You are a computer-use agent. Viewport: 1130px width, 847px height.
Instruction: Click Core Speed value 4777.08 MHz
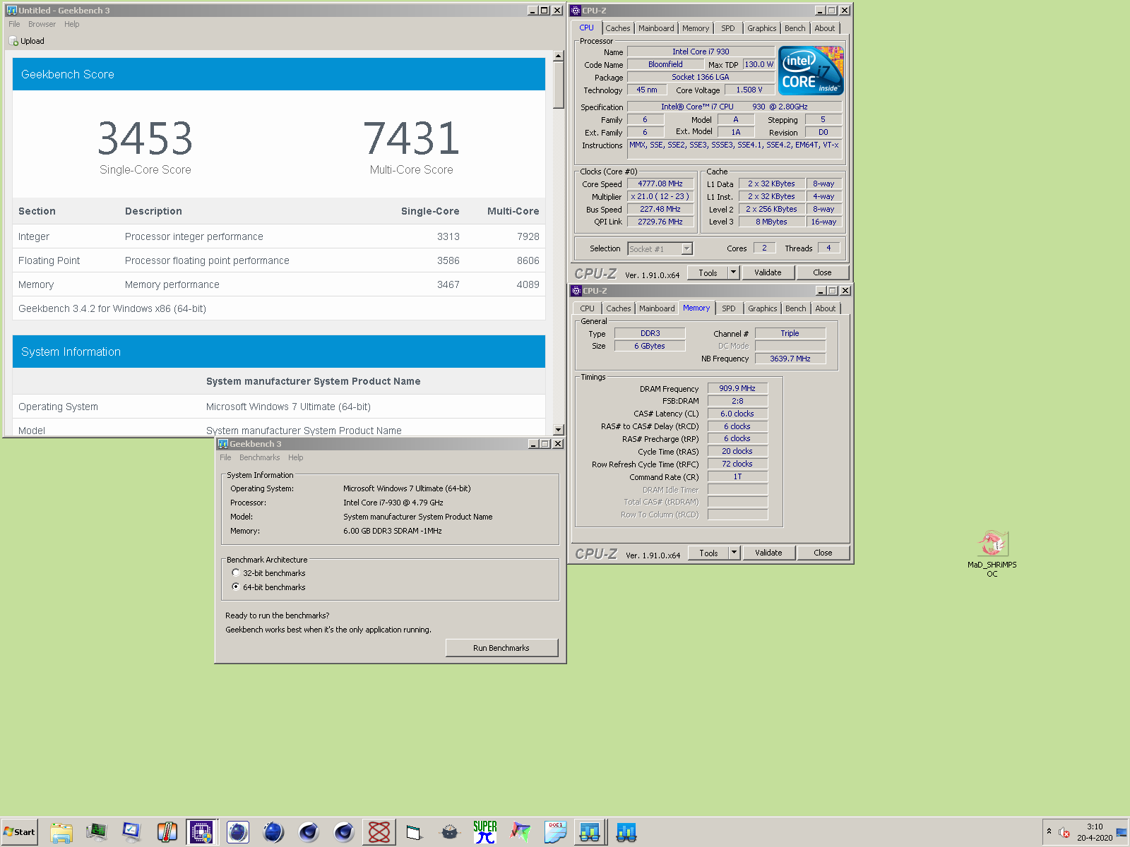point(660,184)
